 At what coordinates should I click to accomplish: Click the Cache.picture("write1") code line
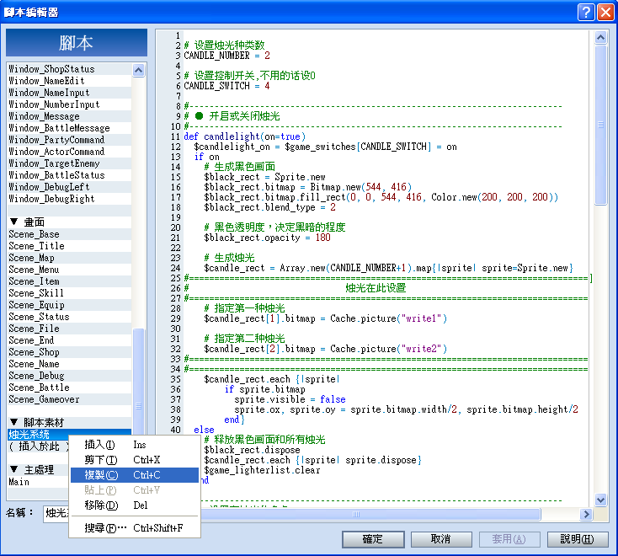click(x=326, y=318)
